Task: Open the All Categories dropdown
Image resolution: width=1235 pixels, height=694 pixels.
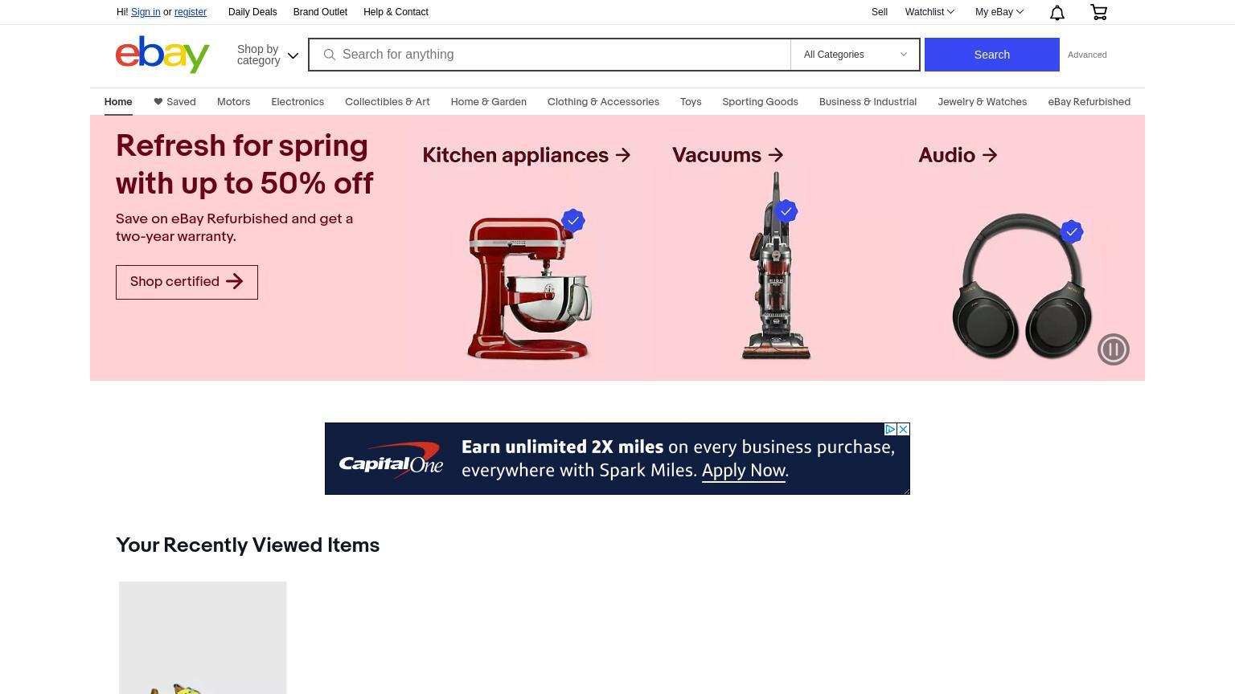Action: point(855,55)
